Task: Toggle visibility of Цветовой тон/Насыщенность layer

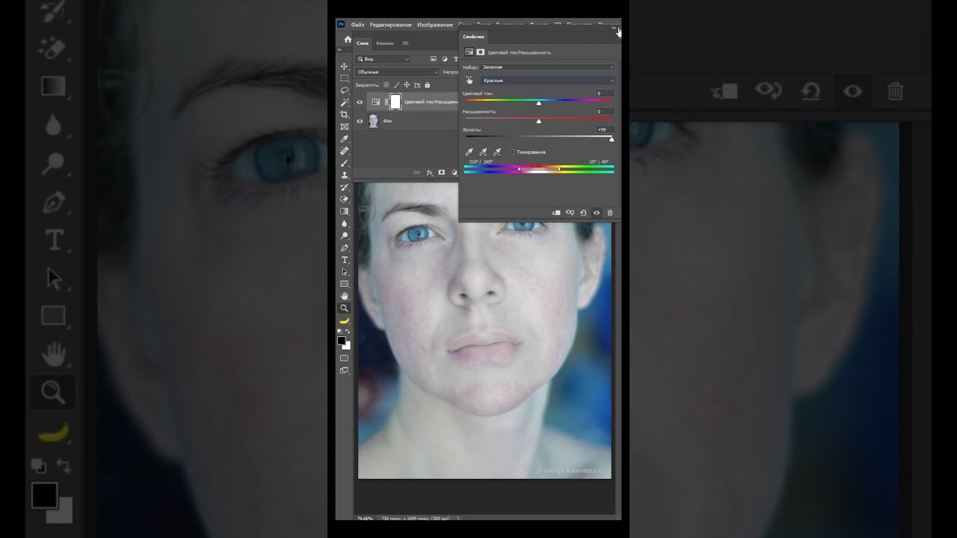Action: (360, 102)
